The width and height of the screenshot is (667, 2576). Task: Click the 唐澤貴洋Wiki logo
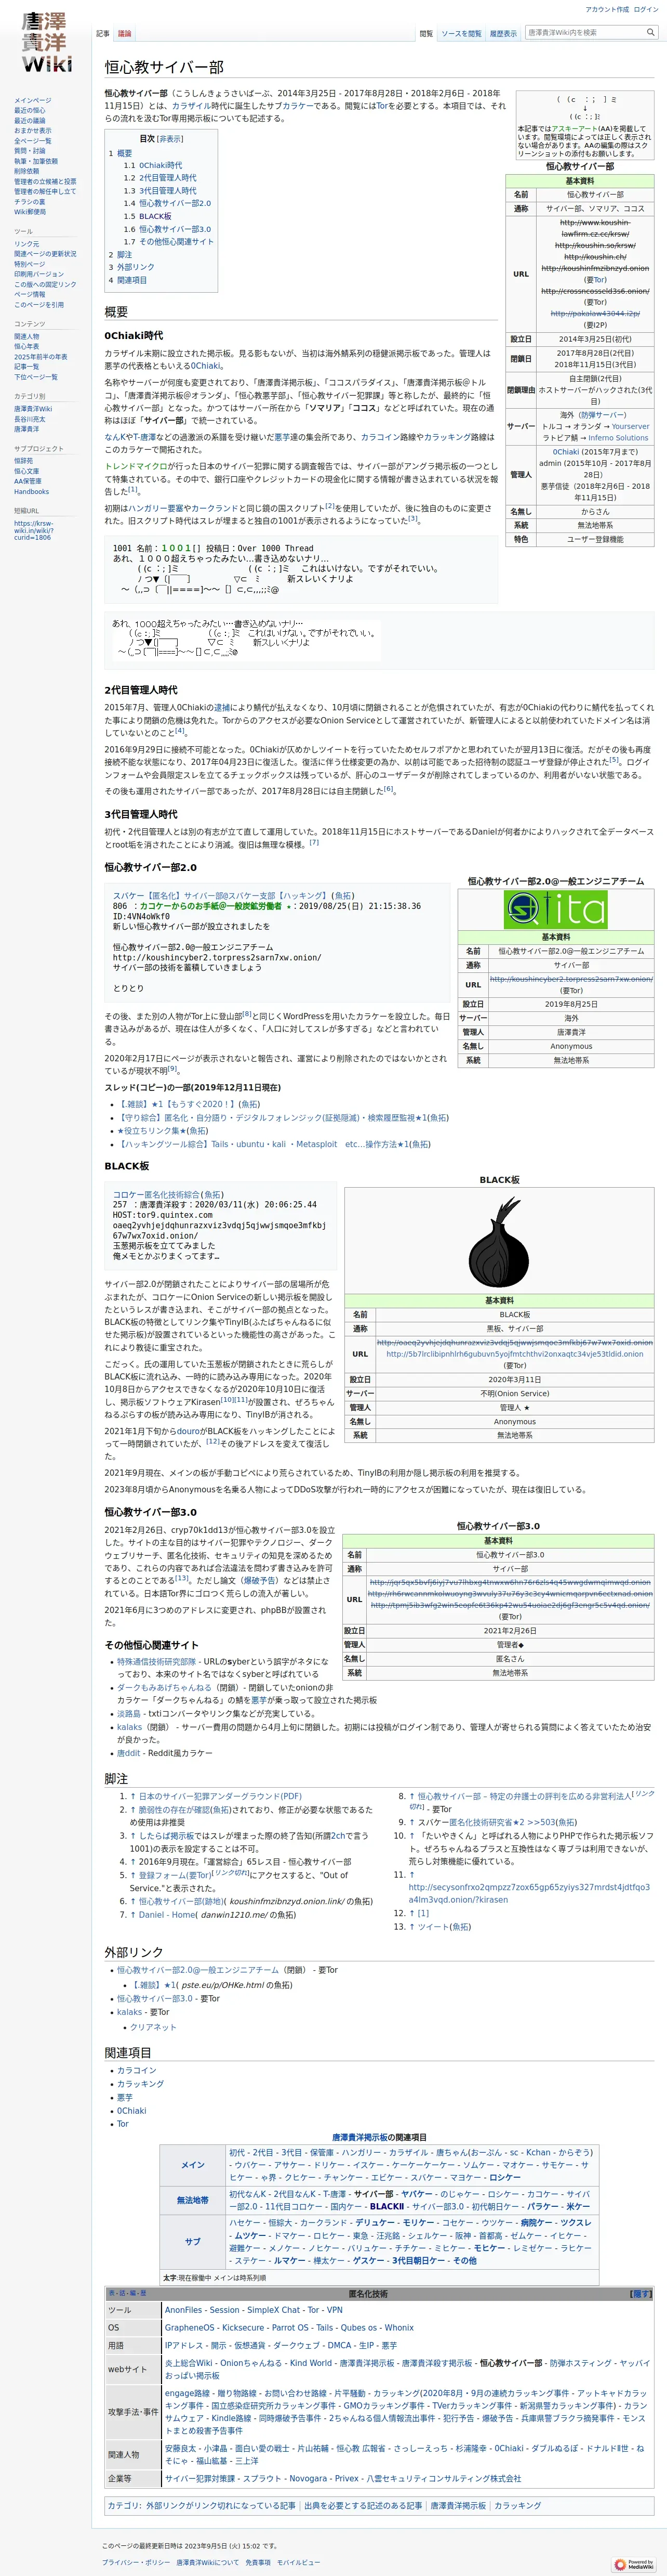click(46, 42)
